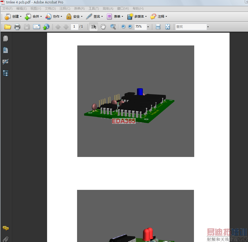Open the 工具(T) menu

[x=94, y=9]
